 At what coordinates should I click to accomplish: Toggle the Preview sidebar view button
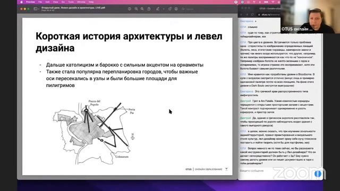(x=36, y=9)
